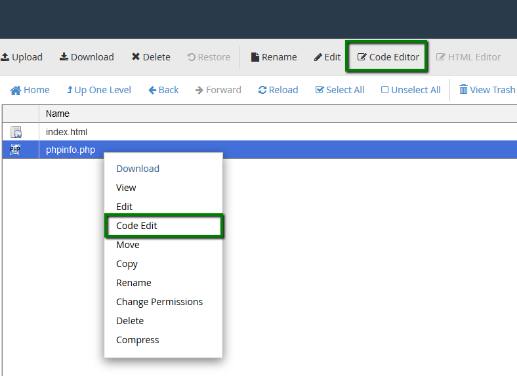The width and height of the screenshot is (517, 376).
Task: Open View Trash
Action: pyautogui.click(x=487, y=90)
